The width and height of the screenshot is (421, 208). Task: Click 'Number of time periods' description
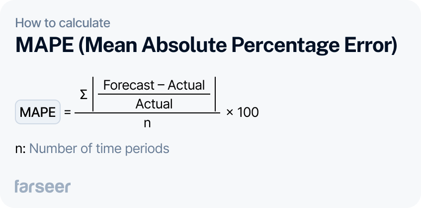tap(99, 149)
